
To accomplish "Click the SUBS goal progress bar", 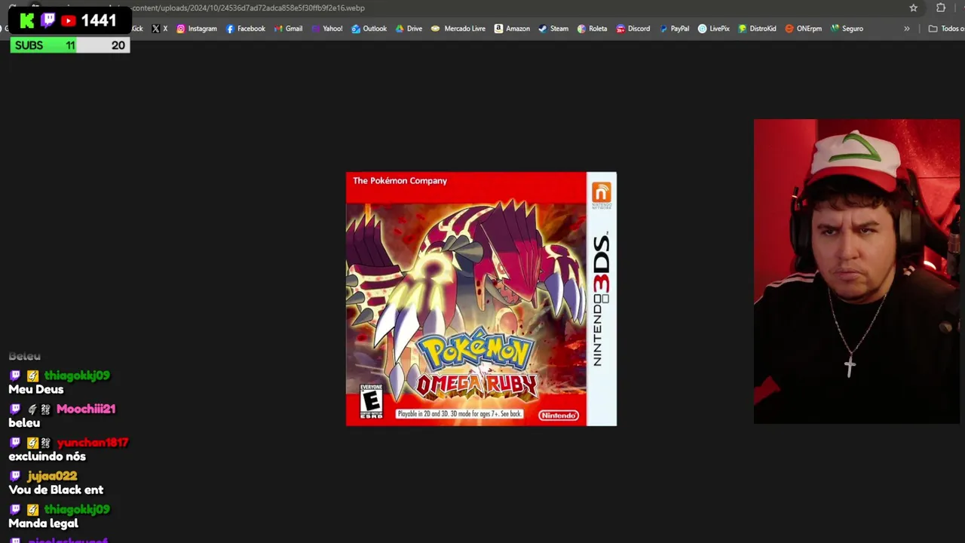I will (70, 45).
